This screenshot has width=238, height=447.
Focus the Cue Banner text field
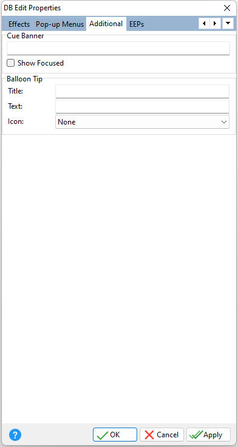(118, 48)
